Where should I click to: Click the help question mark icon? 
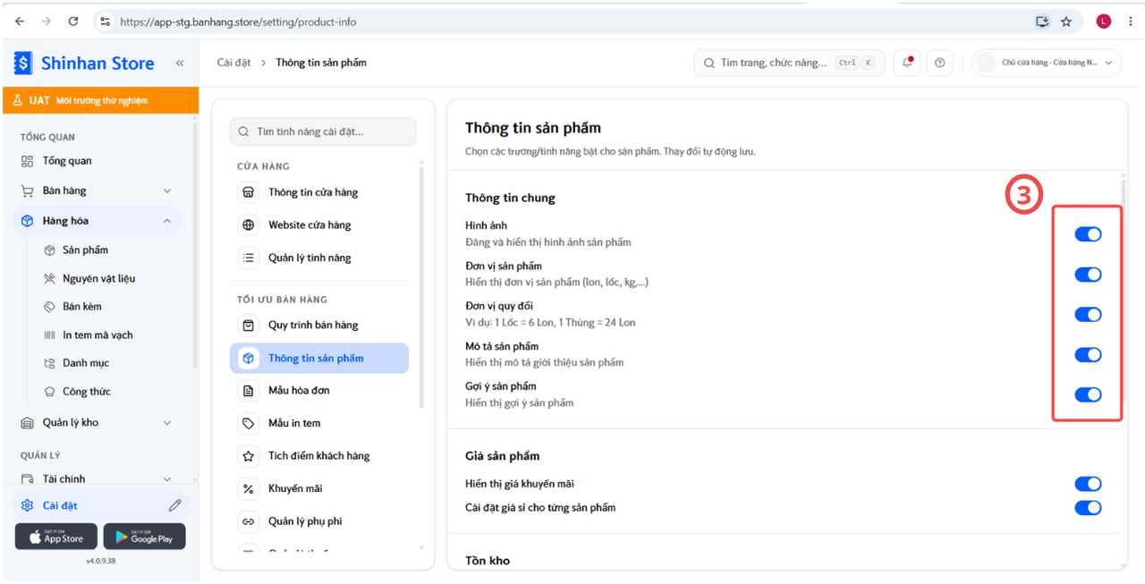(x=939, y=63)
